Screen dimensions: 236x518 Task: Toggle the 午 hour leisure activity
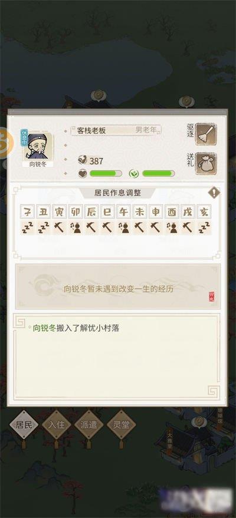click(124, 228)
